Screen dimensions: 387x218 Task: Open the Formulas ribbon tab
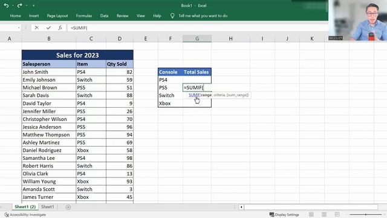tap(84, 16)
